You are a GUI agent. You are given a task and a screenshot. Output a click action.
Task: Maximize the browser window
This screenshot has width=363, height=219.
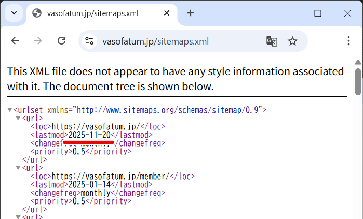(318, 13)
